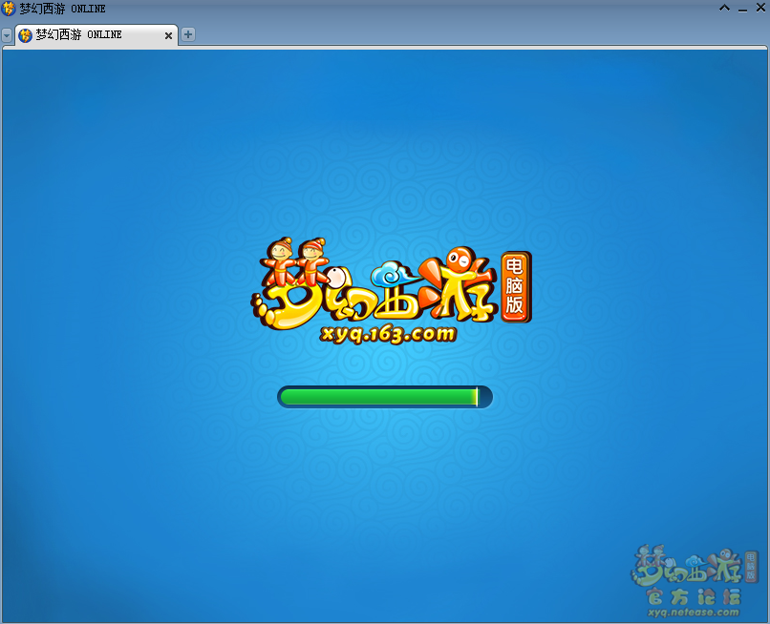Click the title bar app icon

pyautogui.click(x=9, y=9)
